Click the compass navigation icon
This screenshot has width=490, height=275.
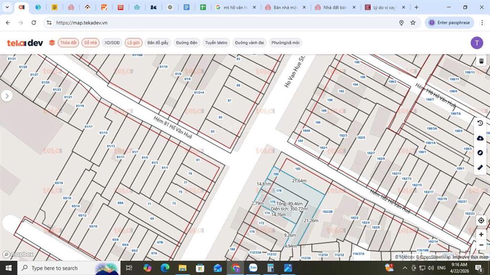(x=480, y=153)
